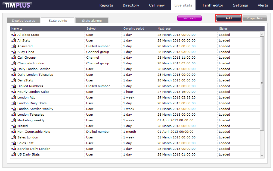Sort the list by Name column header
273x171 pixels.
(17, 28)
